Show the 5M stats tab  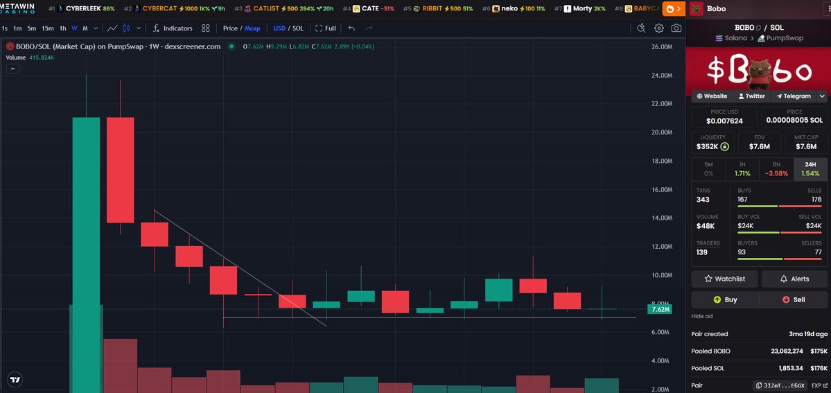pyautogui.click(x=708, y=169)
